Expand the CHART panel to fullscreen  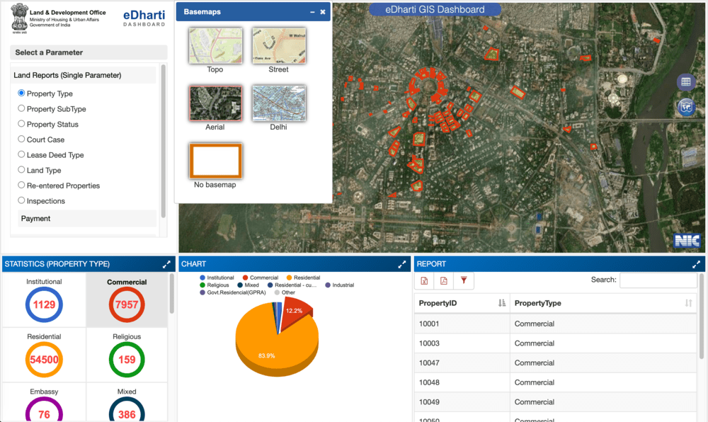pyautogui.click(x=402, y=265)
